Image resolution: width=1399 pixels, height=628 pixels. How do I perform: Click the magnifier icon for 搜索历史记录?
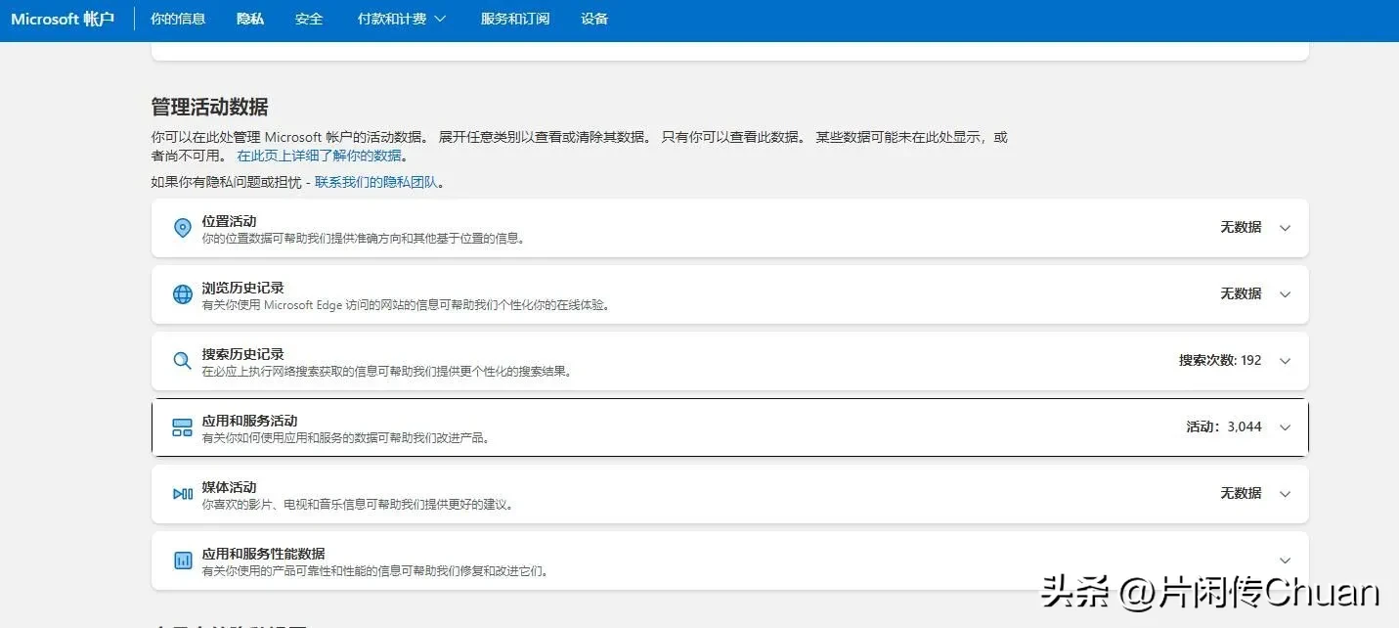click(x=183, y=361)
